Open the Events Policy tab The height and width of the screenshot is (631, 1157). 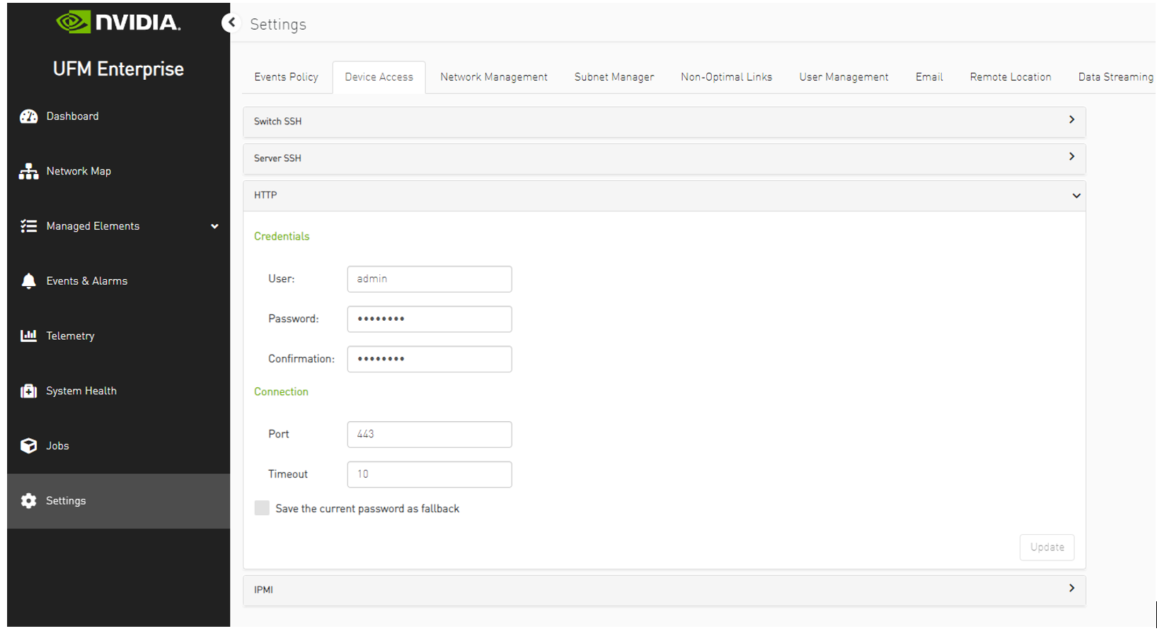(x=286, y=77)
